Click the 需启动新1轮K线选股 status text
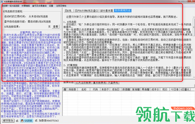 pyautogui.click(x=39, y=22)
